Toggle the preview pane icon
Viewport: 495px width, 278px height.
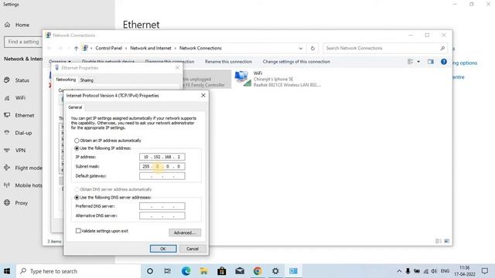(431, 62)
